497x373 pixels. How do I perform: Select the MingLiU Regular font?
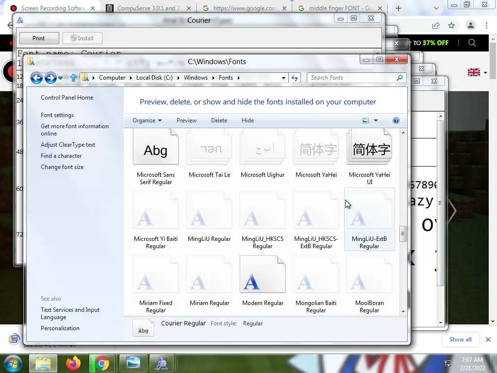[x=209, y=217]
